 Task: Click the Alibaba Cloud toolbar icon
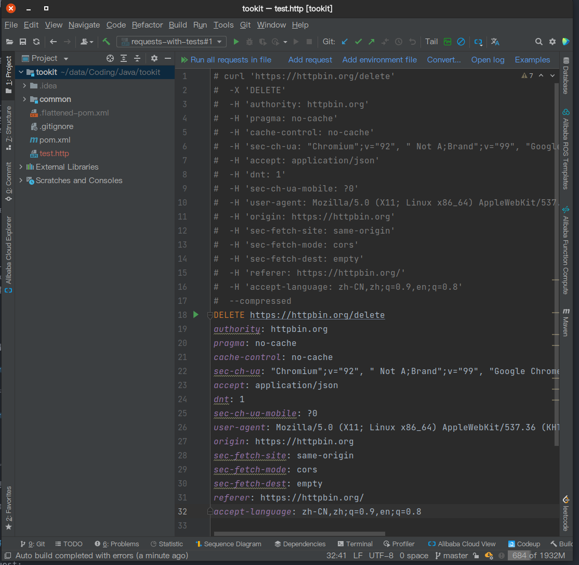tap(478, 42)
